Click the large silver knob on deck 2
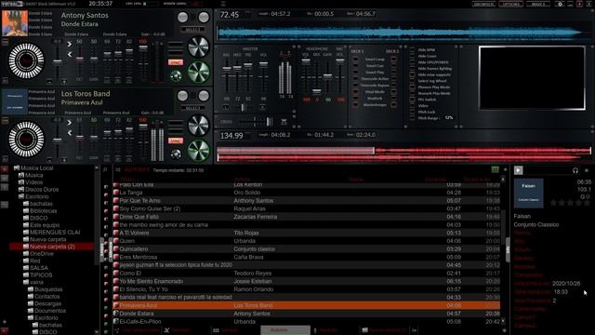The image size is (595, 335). click(x=198, y=126)
